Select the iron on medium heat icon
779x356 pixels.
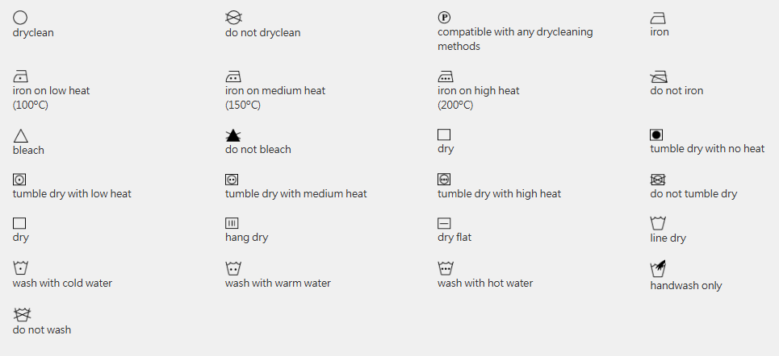(x=233, y=77)
